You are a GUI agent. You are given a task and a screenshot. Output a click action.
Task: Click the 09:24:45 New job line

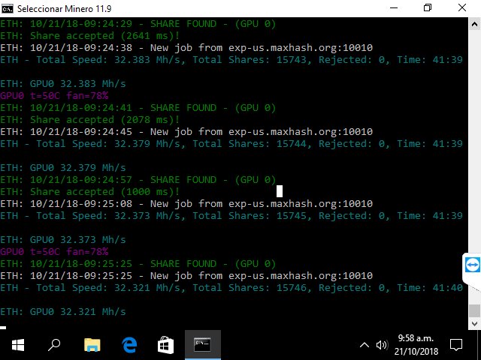(186, 132)
